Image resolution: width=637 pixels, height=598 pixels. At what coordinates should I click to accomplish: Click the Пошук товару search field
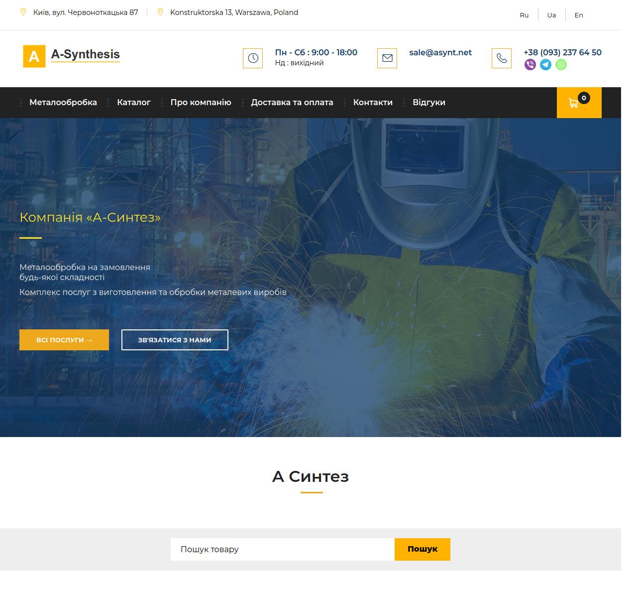pyautogui.click(x=282, y=549)
